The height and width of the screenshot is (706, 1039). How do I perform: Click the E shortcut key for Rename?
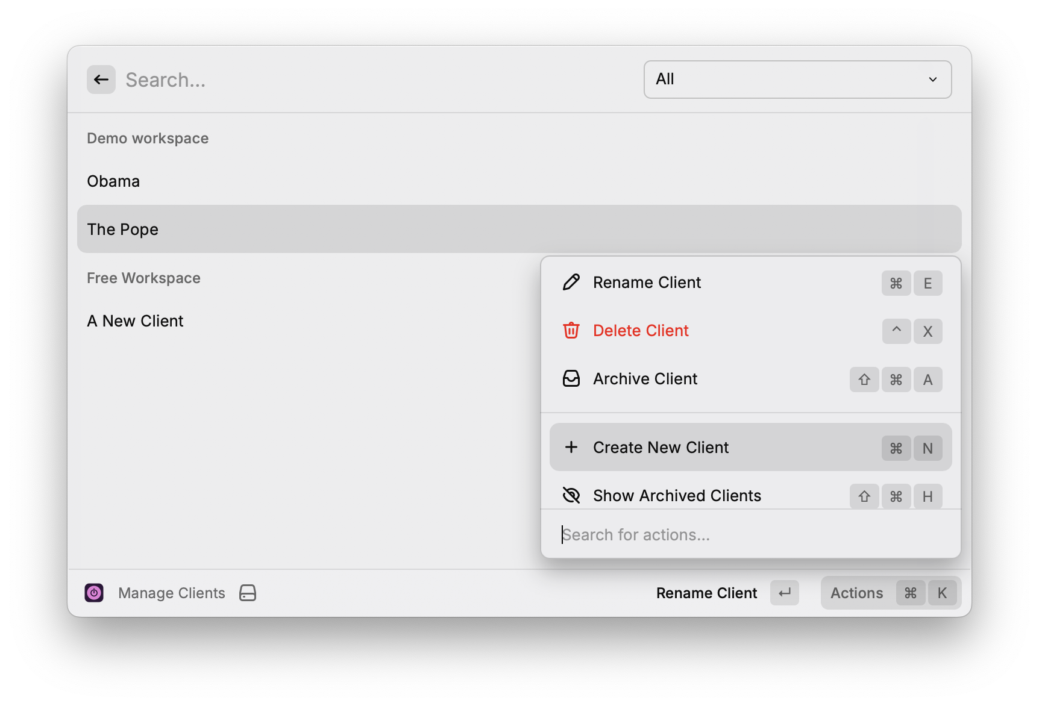(928, 283)
